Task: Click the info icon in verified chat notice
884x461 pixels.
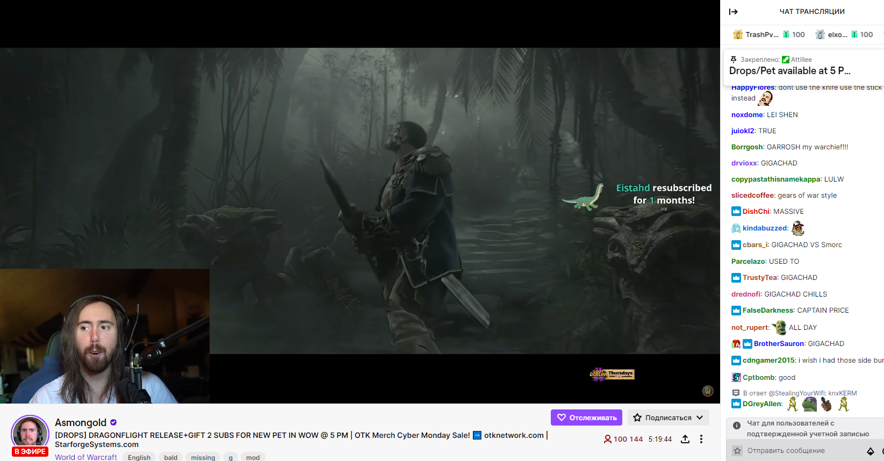Action: 737,425
